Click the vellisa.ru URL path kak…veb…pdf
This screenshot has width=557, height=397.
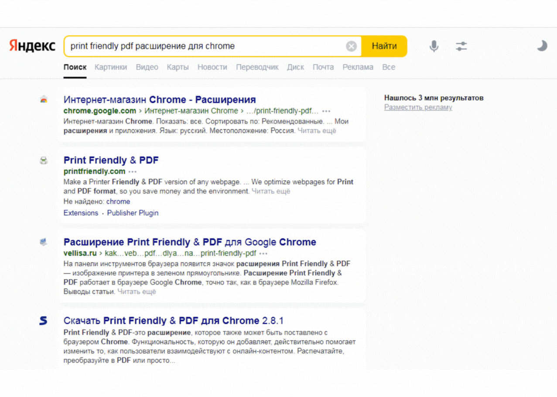(x=181, y=253)
